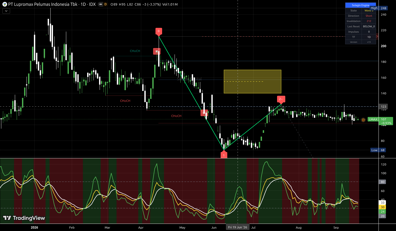Viewport: 396px width, 231px height.
Task: Click the red star marker icon on the downtrend line
Action: 204,113
